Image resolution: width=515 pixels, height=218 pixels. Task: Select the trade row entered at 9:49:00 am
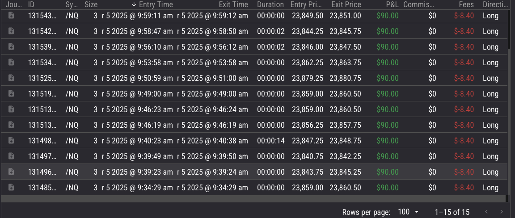[x=254, y=93]
